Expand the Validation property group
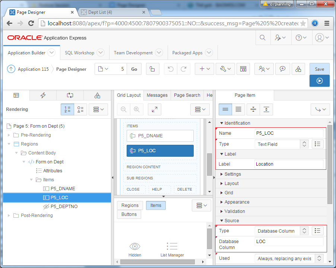The height and width of the screenshot is (268, 336). click(222, 211)
